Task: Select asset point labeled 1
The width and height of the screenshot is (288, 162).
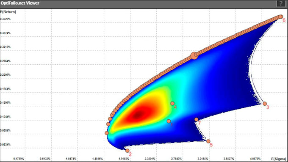Action: [x=169, y=121]
